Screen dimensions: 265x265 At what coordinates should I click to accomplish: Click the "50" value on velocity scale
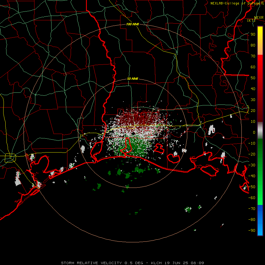[253, 78]
